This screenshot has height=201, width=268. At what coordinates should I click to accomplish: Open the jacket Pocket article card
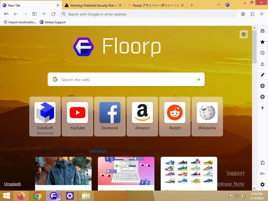pyautogui.click(x=63, y=174)
